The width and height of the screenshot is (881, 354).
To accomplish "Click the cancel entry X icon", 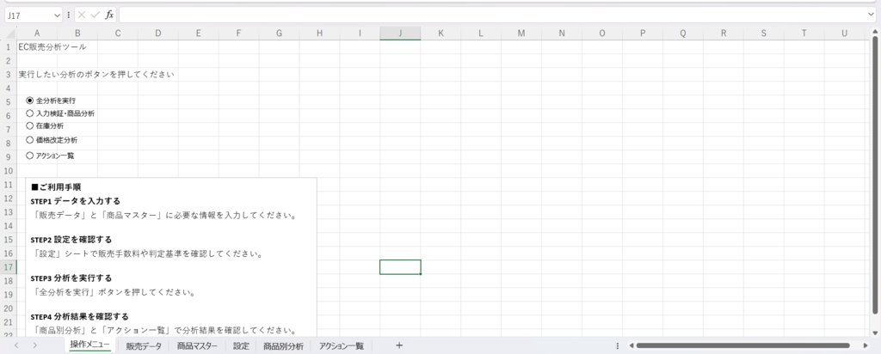I will [x=82, y=15].
